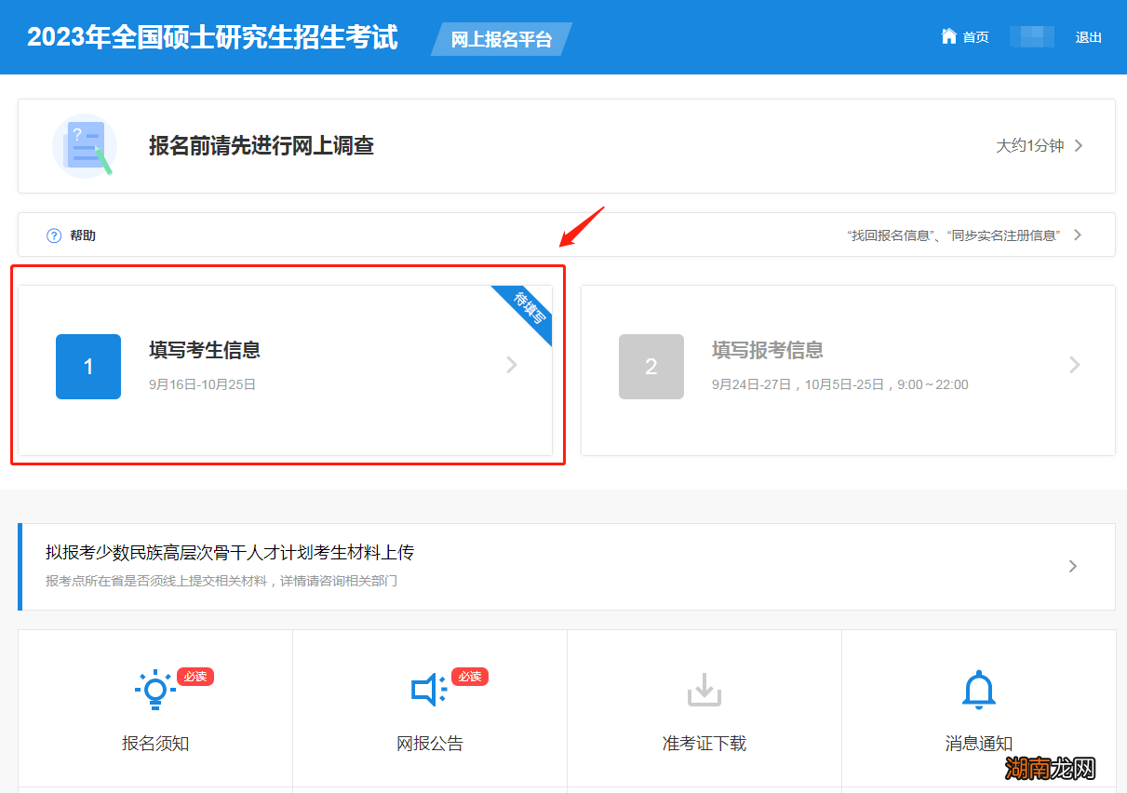
Task: Click the gray step 2 number icon
Action: (x=651, y=367)
